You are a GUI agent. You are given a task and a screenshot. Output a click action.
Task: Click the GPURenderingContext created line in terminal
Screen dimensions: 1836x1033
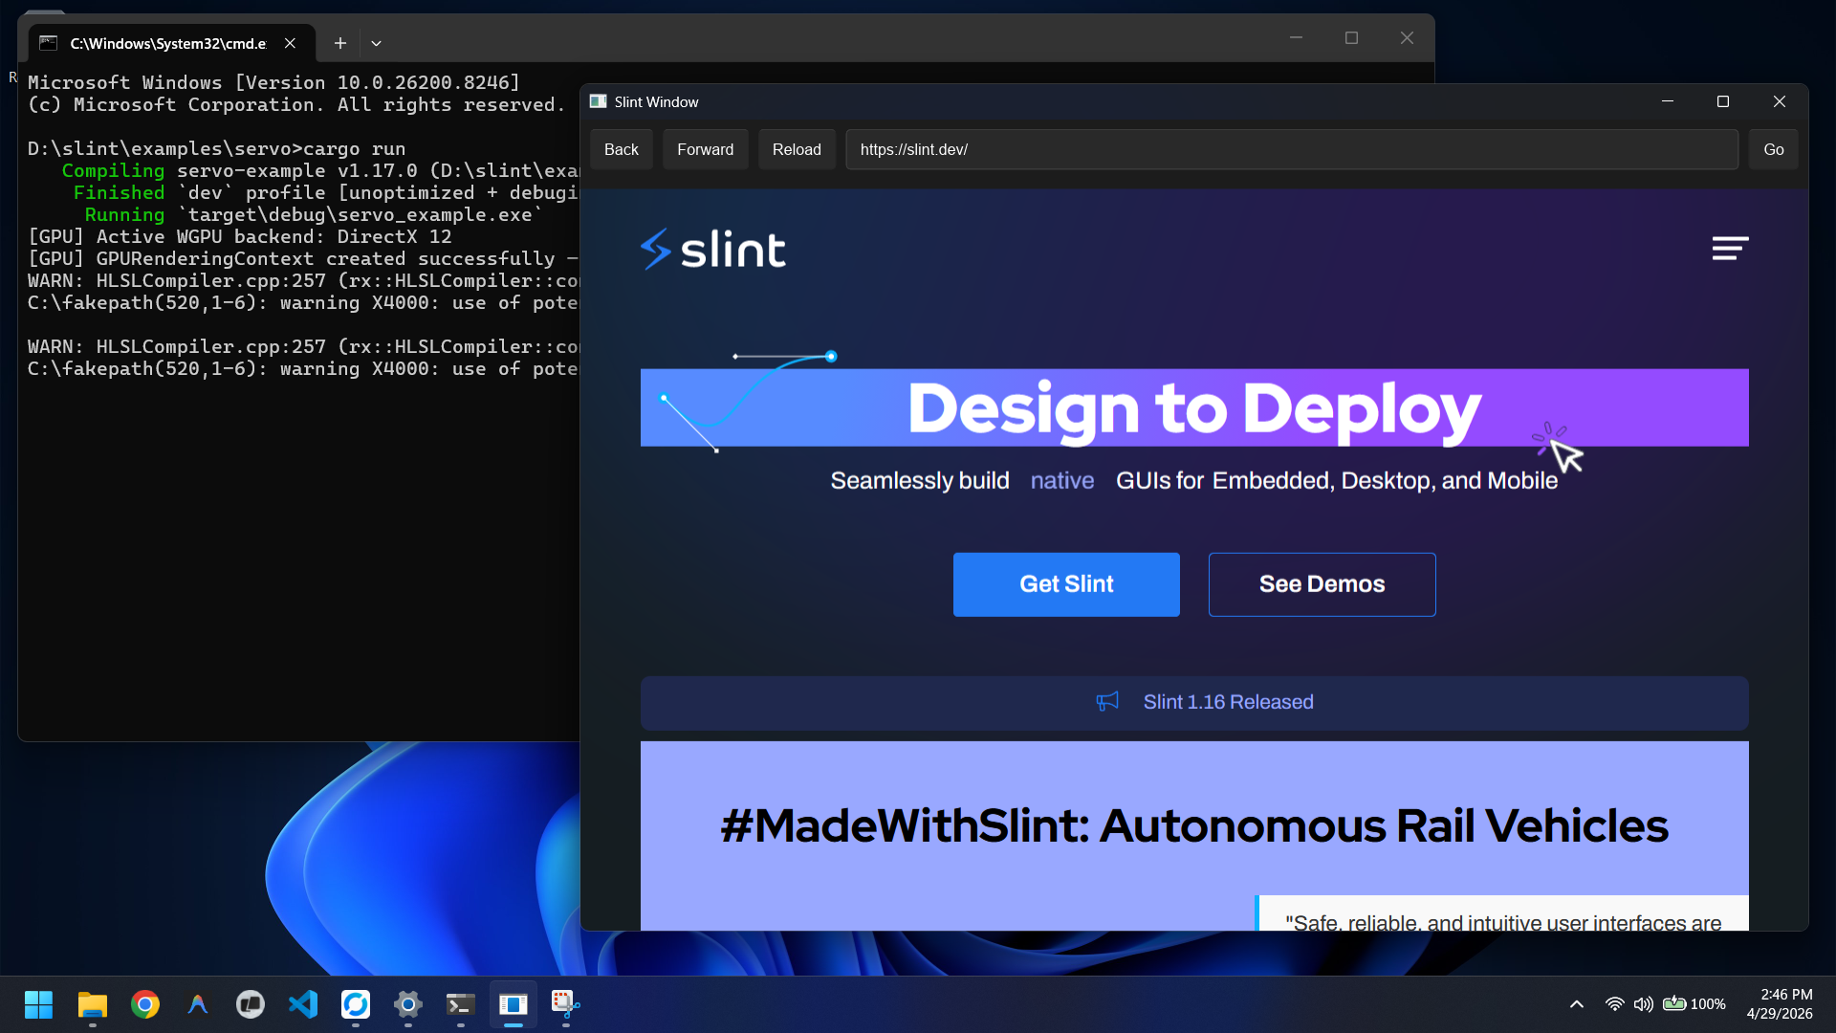pyautogui.click(x=303, y=258)
